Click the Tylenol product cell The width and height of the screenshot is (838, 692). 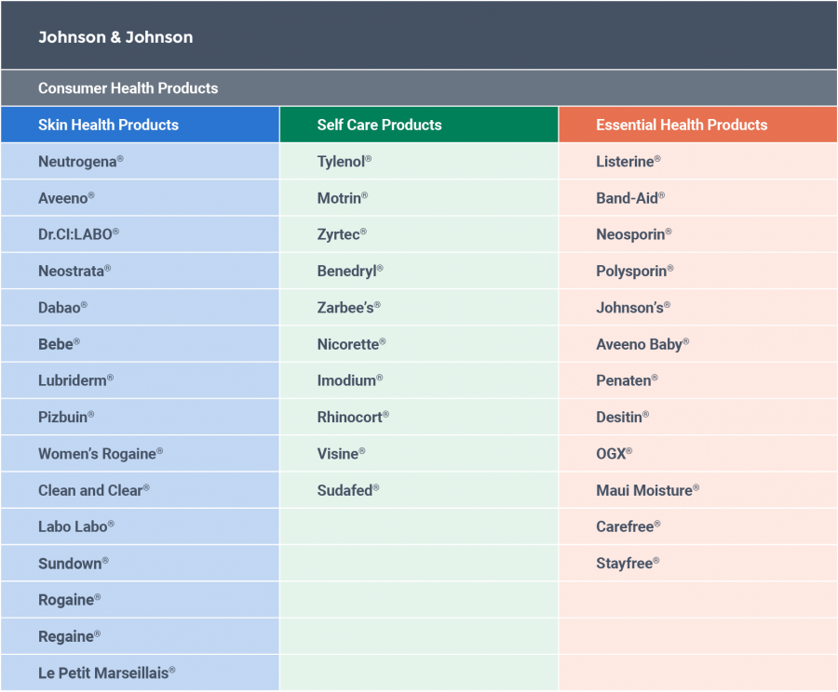point(343,161)
